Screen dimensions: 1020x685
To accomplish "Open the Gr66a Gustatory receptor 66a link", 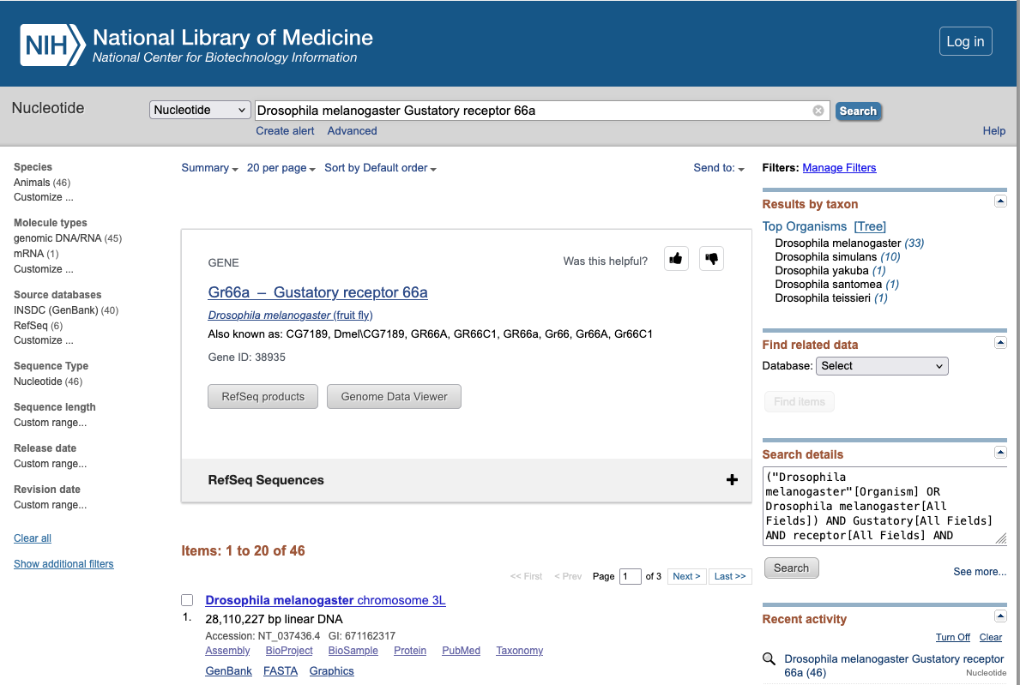I will coord(317,292).
